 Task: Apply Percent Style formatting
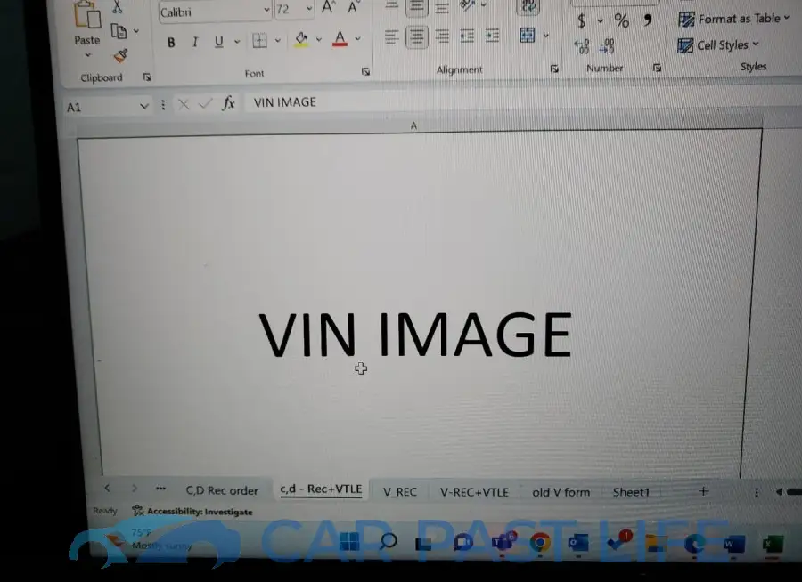pos(621,20)
